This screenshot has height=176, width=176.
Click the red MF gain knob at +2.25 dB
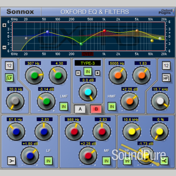88,156
